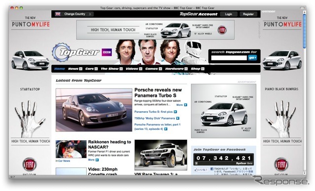
Task: Click the Facebook Like thumbs-up button
Action: [x=201, y=170]
